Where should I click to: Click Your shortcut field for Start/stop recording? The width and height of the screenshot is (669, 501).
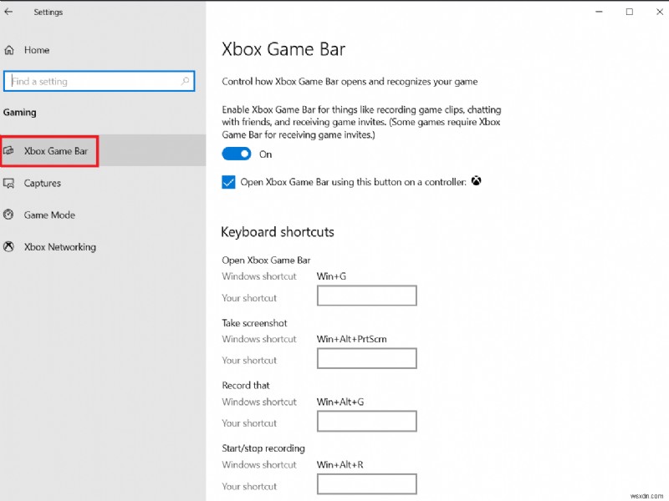pos(366,484)
